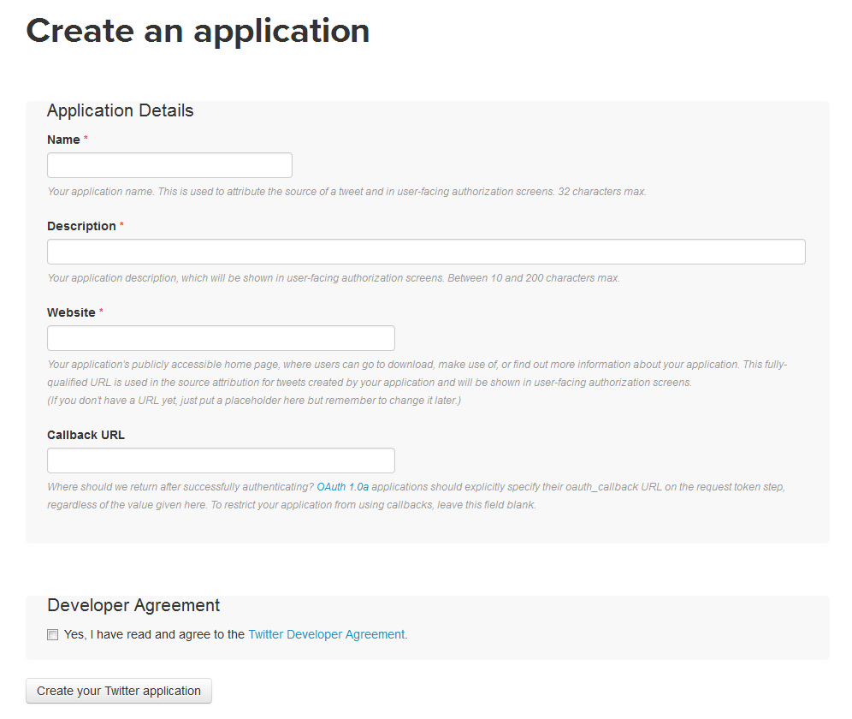Select the Website input field
Viewport: 852px width, 719px height.
221,338
